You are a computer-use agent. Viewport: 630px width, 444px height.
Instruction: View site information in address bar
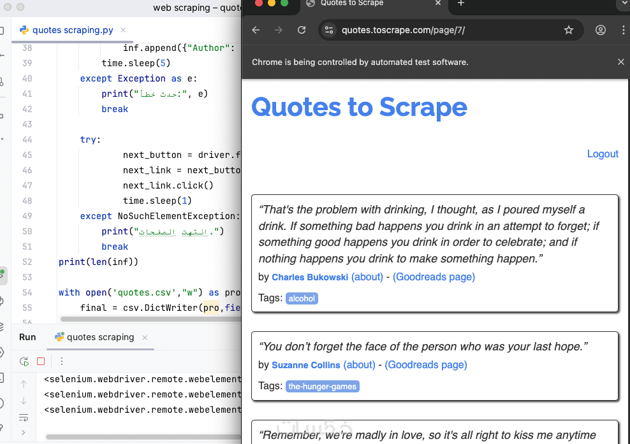[x=329, y=30]
